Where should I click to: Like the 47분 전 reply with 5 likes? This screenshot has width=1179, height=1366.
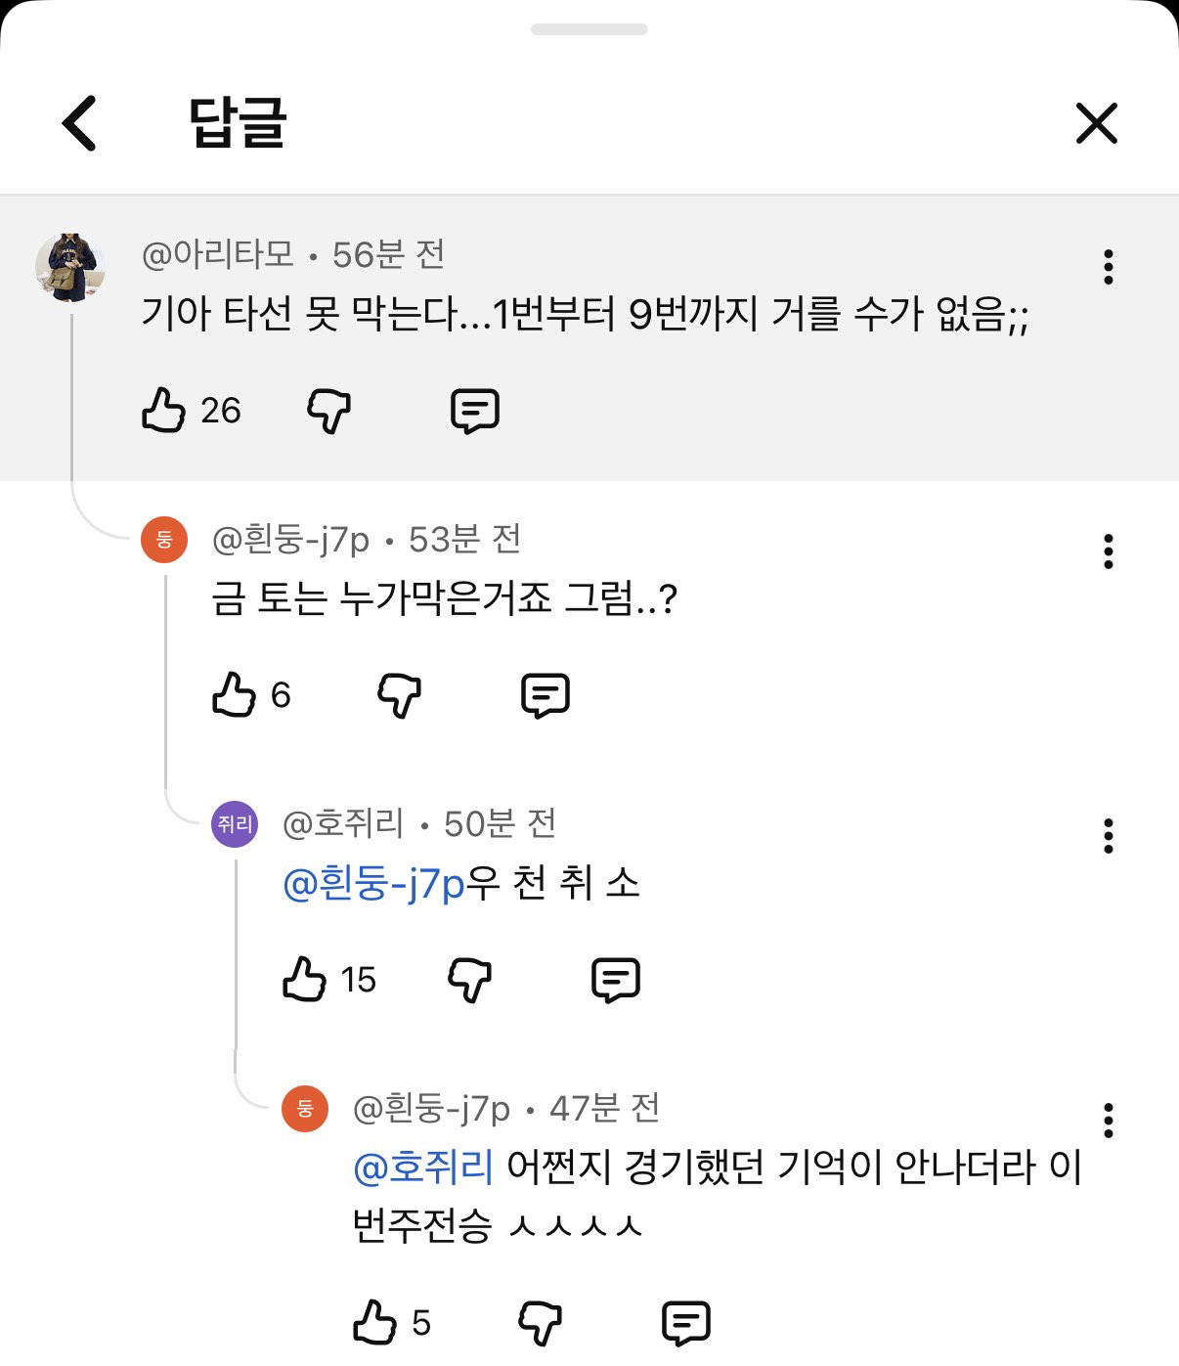pos(374,1322)
